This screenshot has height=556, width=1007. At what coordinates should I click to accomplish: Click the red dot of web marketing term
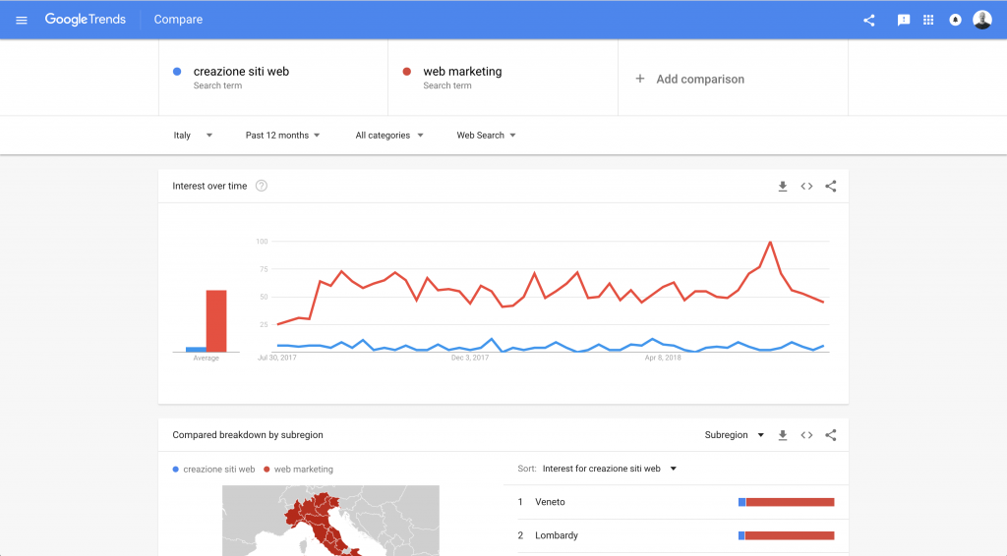point(406,72)
